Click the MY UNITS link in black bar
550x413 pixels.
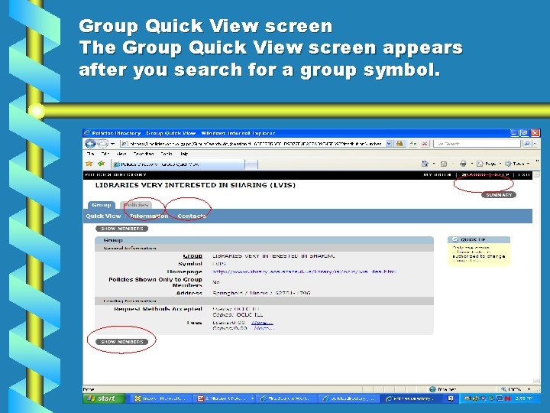tap(437, 174)
